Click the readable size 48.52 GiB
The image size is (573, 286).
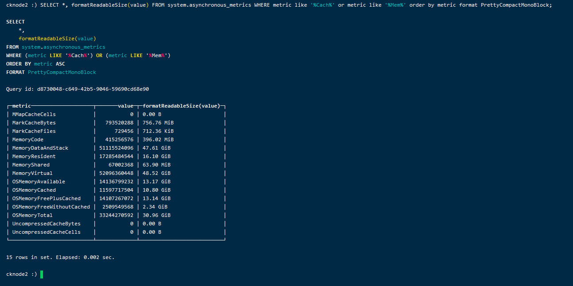pos(156,173)
